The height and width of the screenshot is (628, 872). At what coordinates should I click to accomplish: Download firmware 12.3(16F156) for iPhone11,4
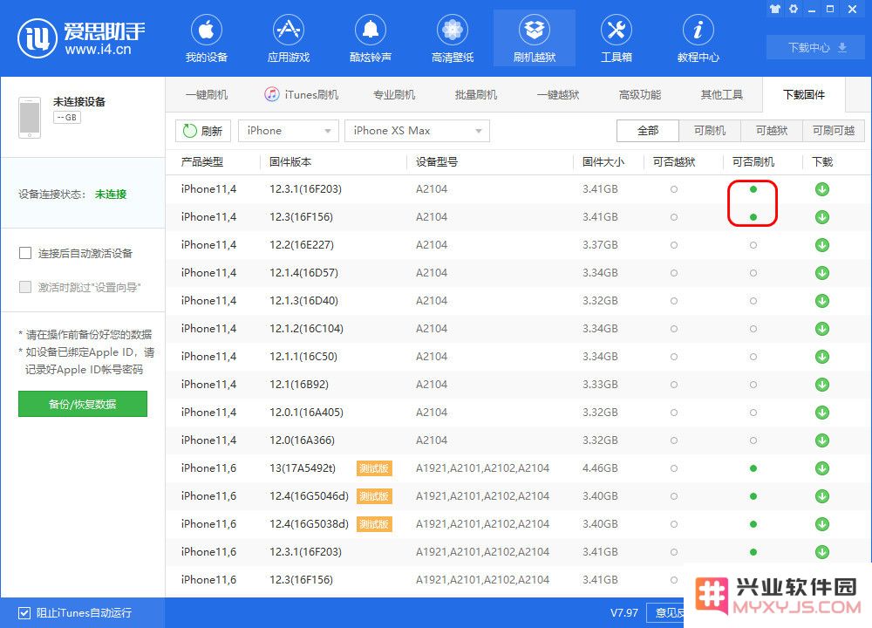point(822,217)
